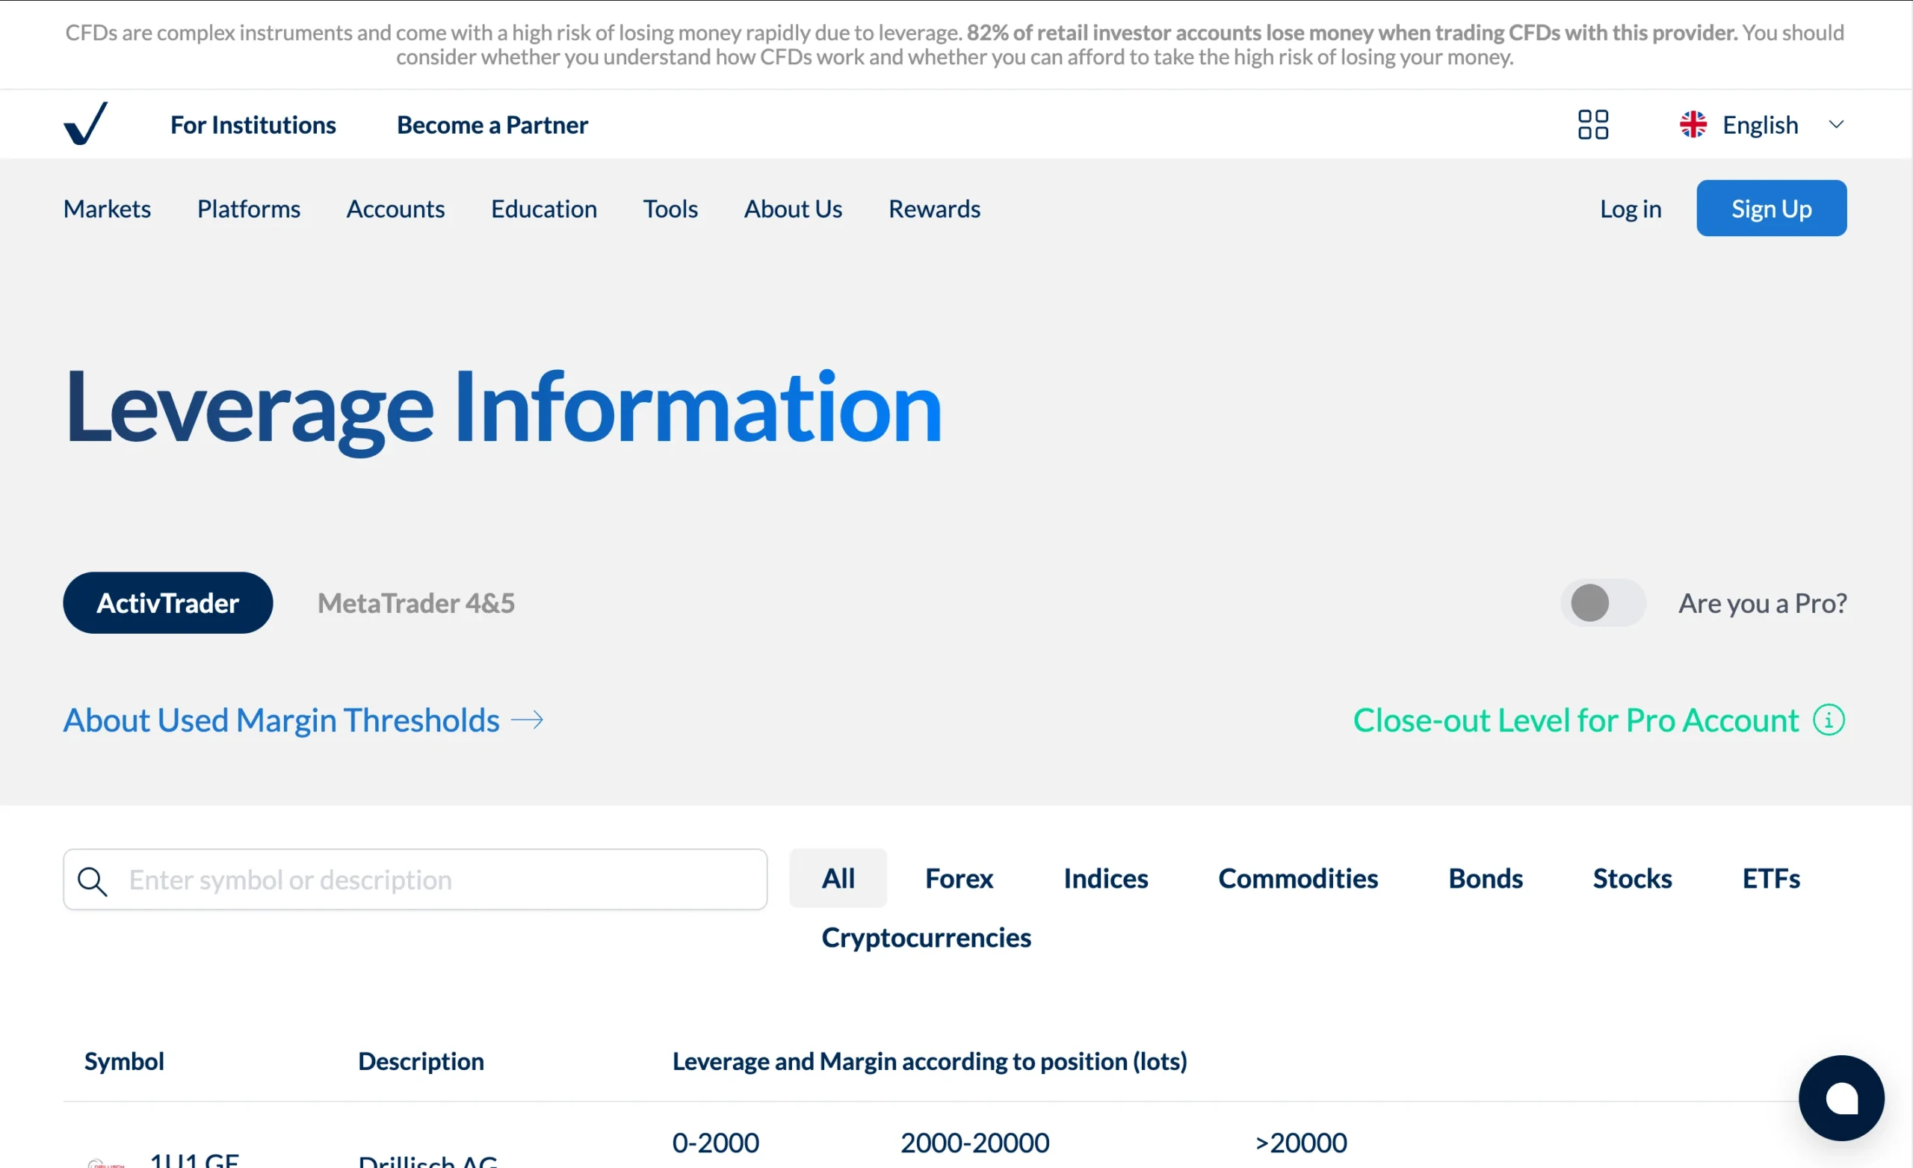Open the Education menu
Viewport: 1913px width, 1168px height.
pos(543,208)
